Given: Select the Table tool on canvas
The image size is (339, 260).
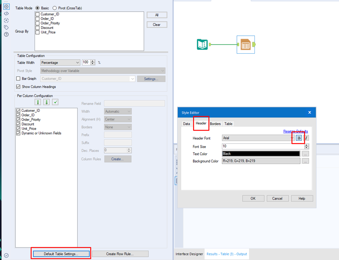Looking at the screenshot, I should tap(245, 45).
